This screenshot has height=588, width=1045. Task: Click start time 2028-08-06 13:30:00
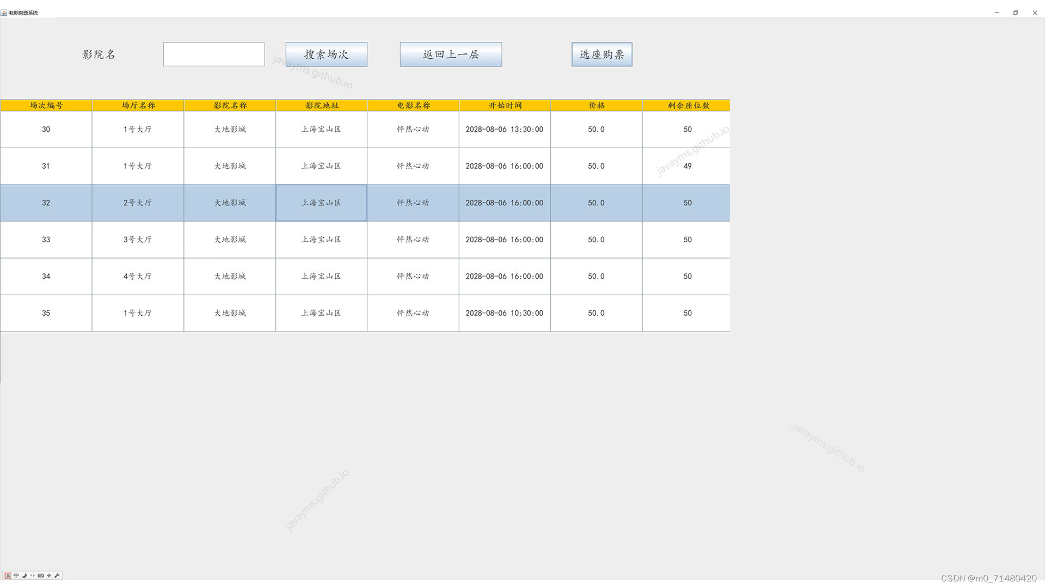[505, 130]
